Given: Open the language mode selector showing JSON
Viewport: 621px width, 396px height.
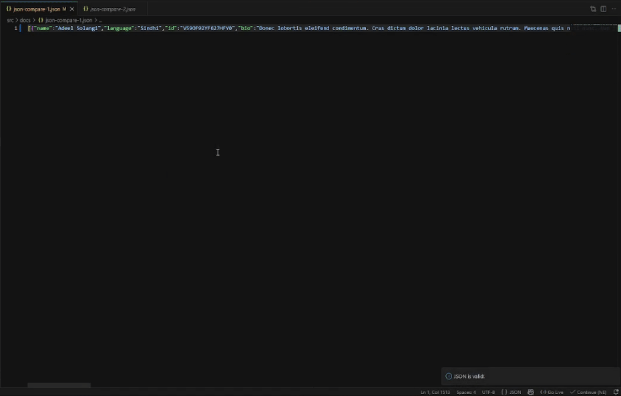Looking at the screenshot, I should point(512,392).
